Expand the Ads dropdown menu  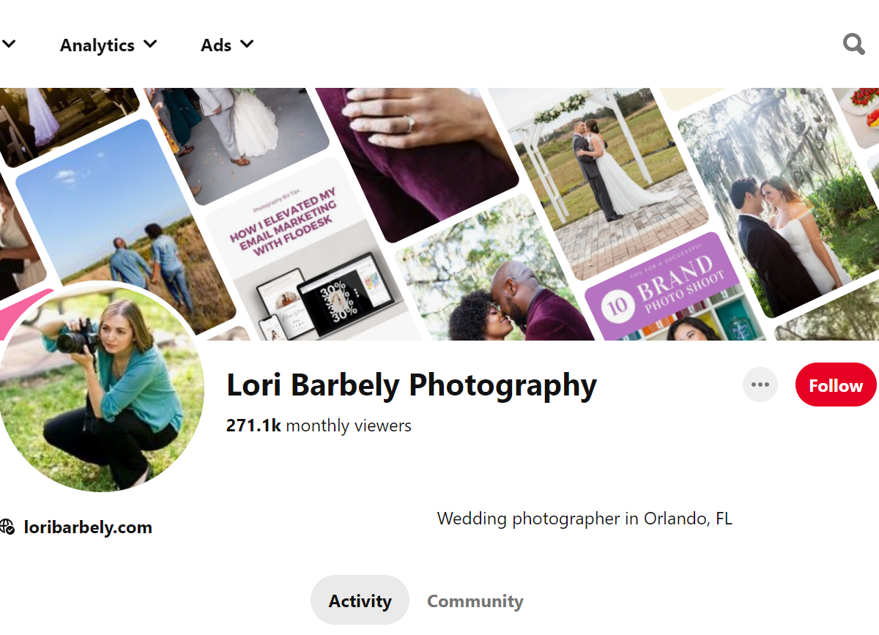coord(227,45)
